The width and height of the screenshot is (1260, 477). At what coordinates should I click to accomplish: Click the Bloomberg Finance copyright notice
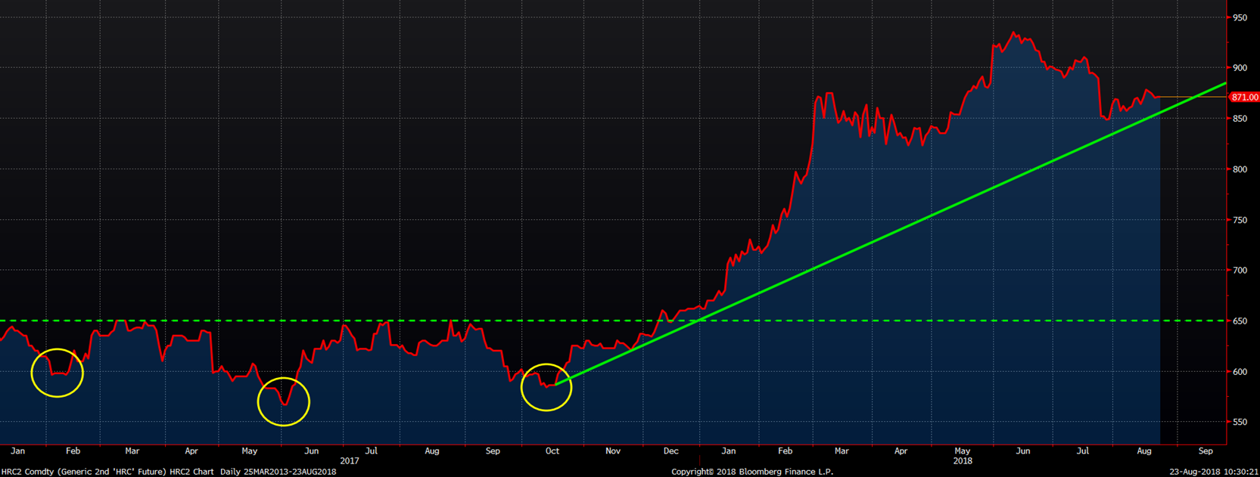[x=752, y=472]
